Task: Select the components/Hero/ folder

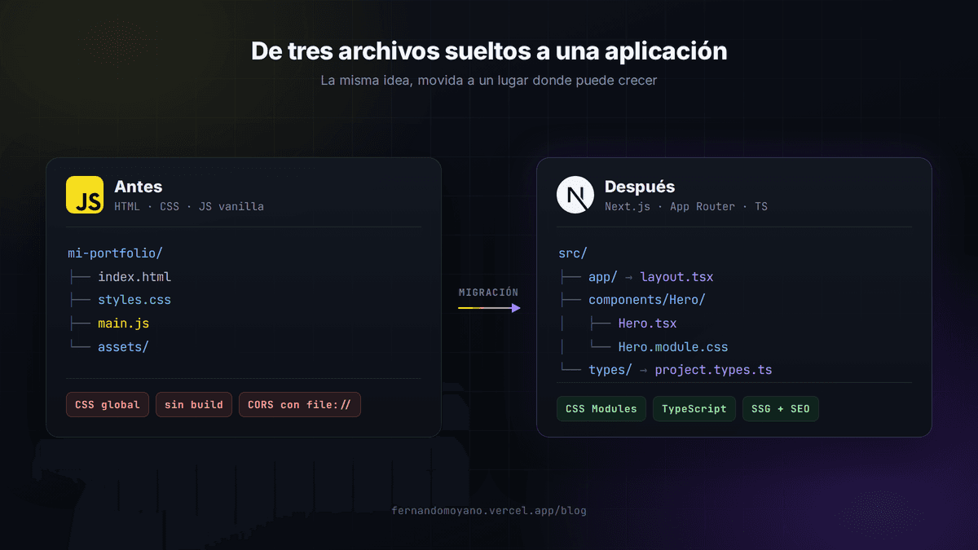Action: tap(647, 300)
